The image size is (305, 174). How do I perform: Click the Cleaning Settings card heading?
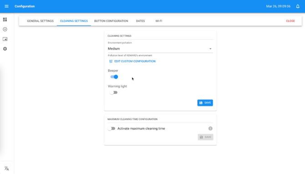click(x=119, y=36)
